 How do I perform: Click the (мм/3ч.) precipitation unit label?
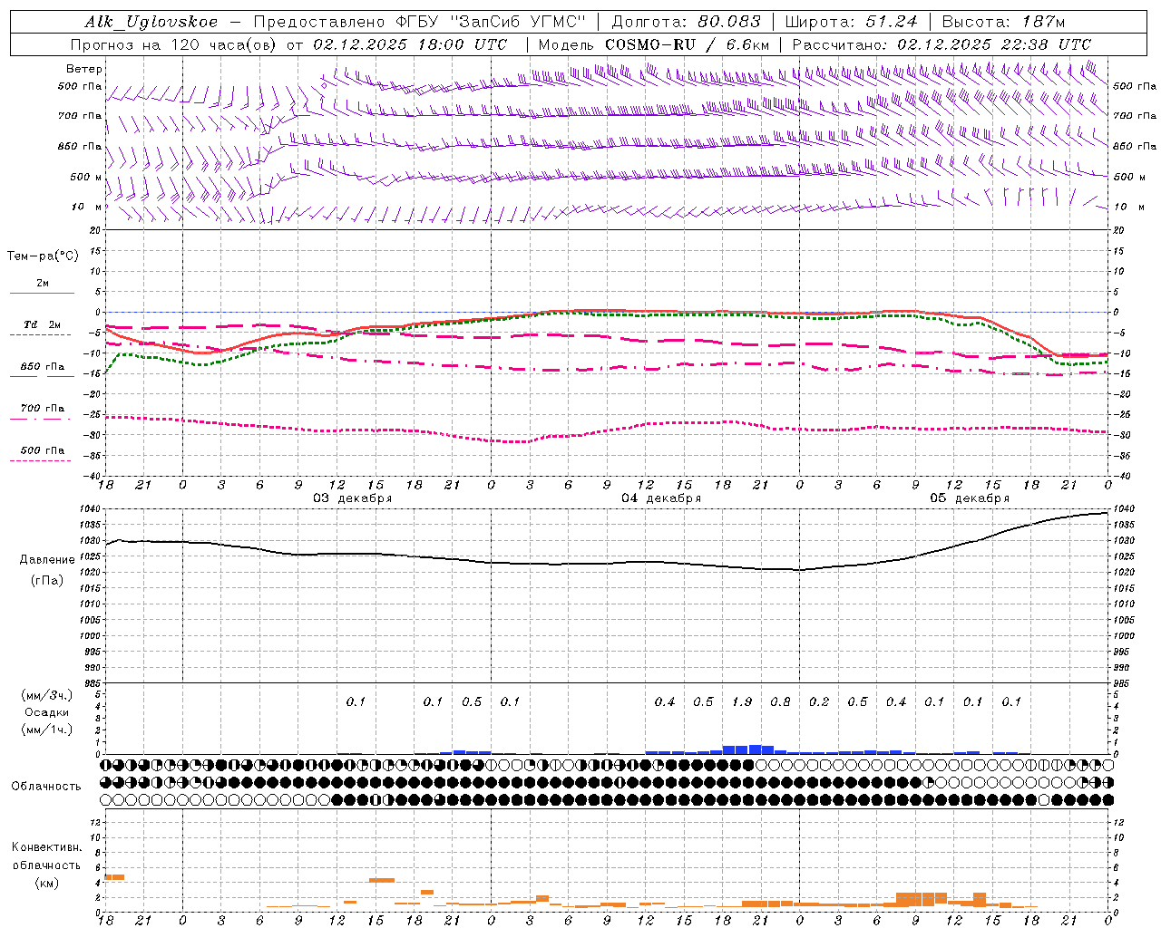pyautogui.click(x=46, y=695)
